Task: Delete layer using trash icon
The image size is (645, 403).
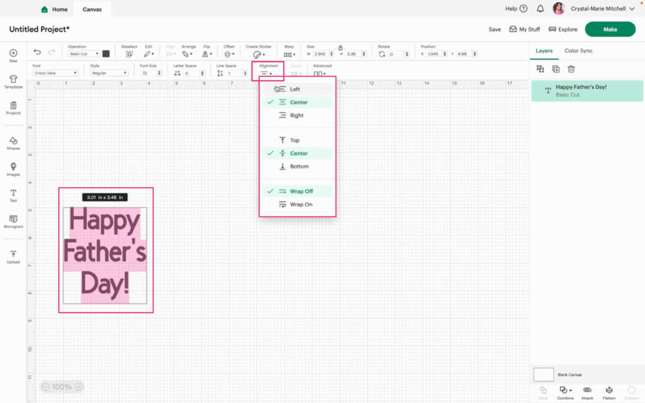Action: (571, 69)
